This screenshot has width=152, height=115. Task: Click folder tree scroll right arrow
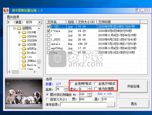click(35, 72)
